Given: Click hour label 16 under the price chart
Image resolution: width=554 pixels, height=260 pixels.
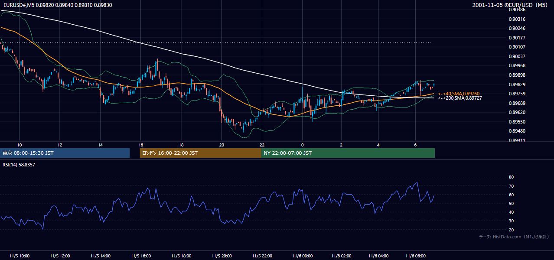Looking at the screenshot, I should coord(141,145).
